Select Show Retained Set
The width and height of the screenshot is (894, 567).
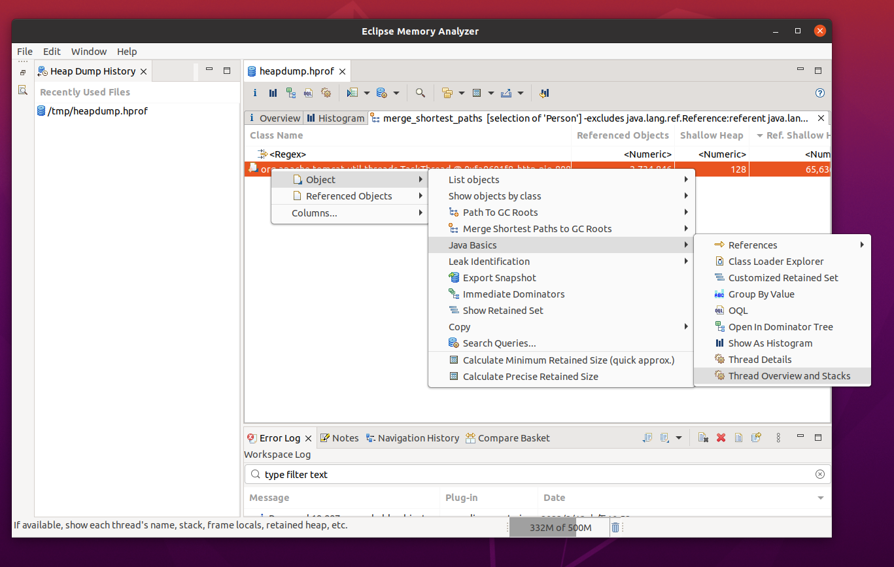click(560, 310)
